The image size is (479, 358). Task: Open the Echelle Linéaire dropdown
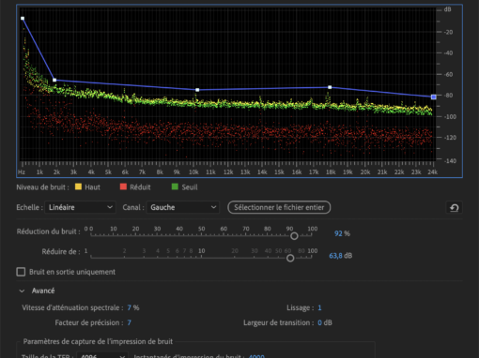click(x=80, y=207)
